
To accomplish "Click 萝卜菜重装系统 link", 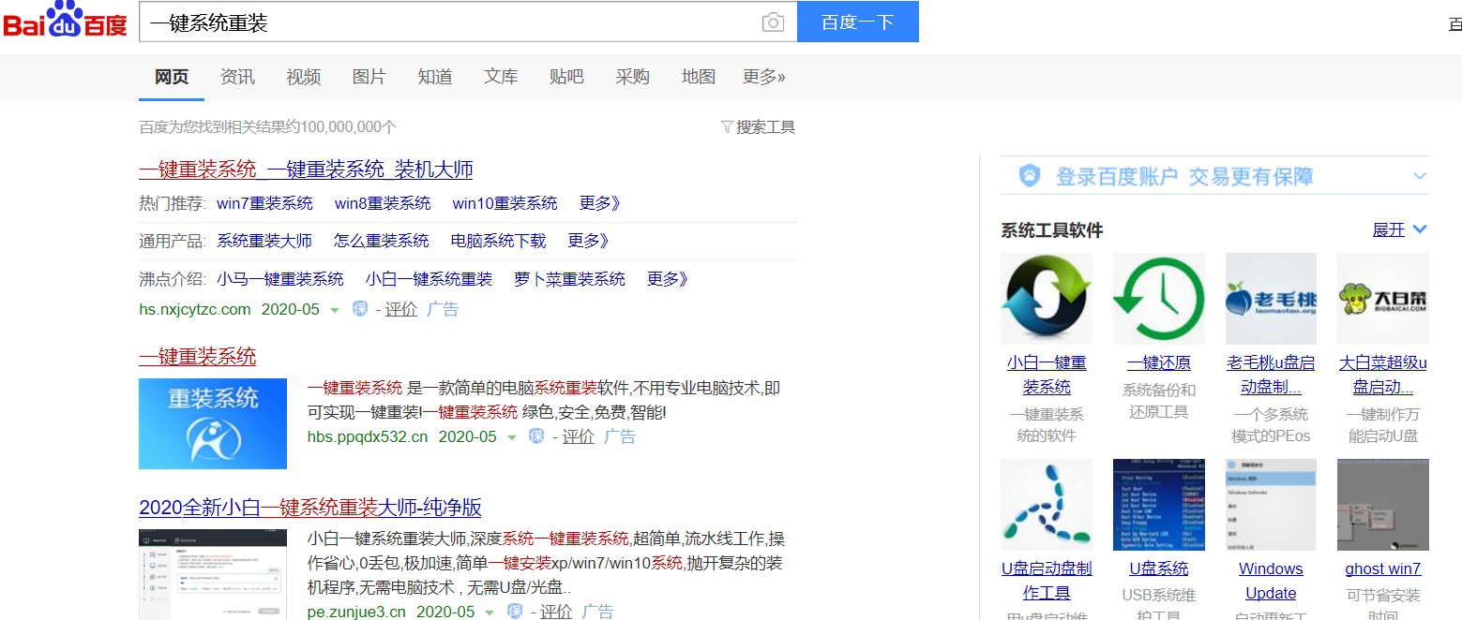I will pyautogui.click(x=569, y=279).
